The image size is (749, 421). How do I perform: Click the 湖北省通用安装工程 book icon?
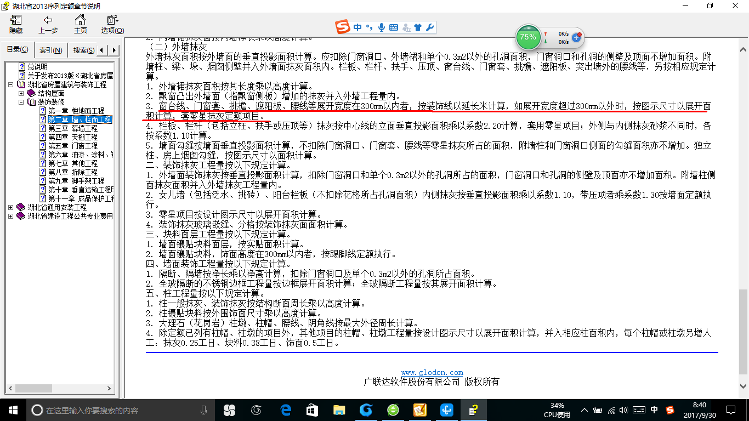[21, 207]
